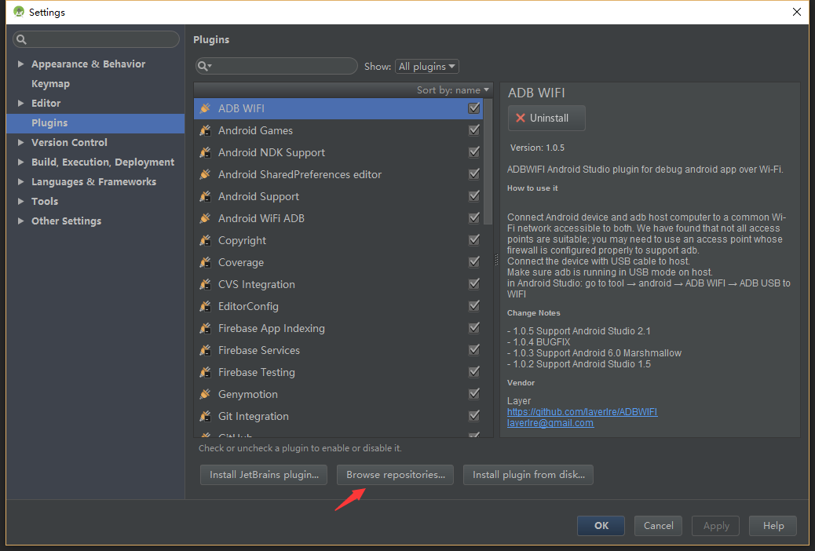The image size is (815, 551).
Task: Expand the Tools settings node
Action: pos(20,201)
